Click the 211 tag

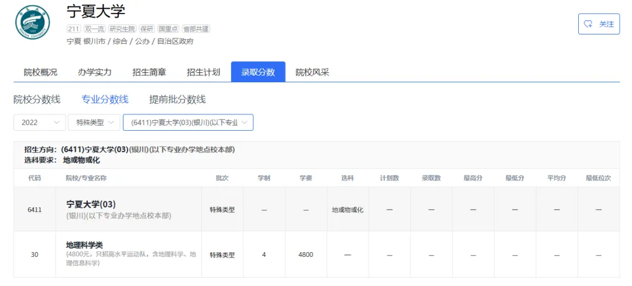(74, 29)
